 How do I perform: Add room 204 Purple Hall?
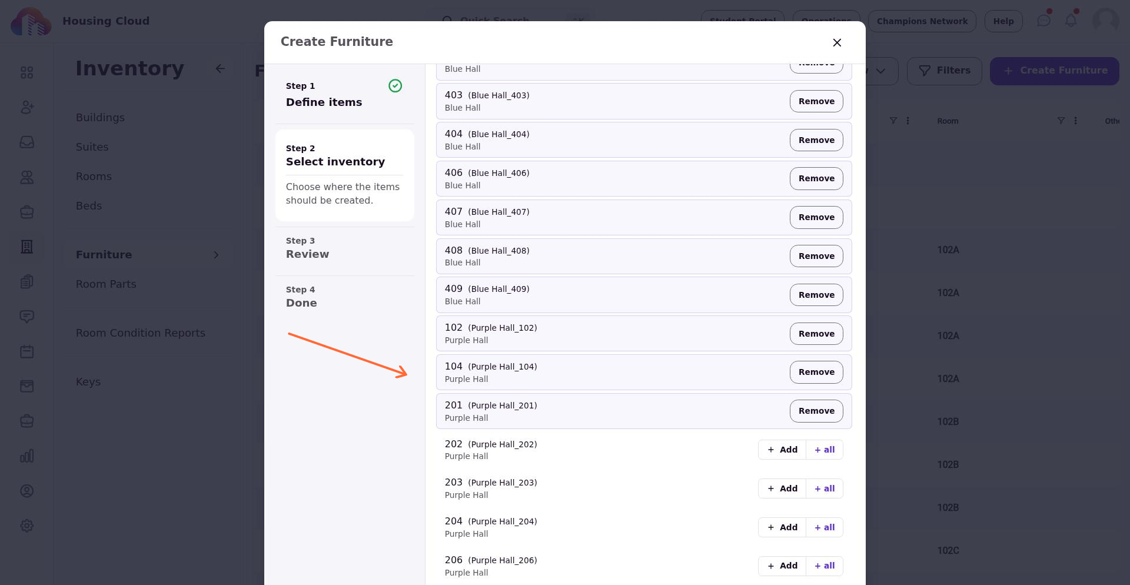[x=782, y=527]
